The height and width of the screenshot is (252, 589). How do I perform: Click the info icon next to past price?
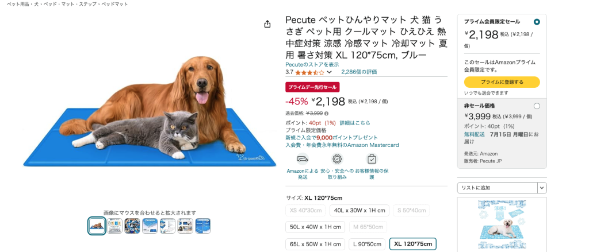(326, 114)
